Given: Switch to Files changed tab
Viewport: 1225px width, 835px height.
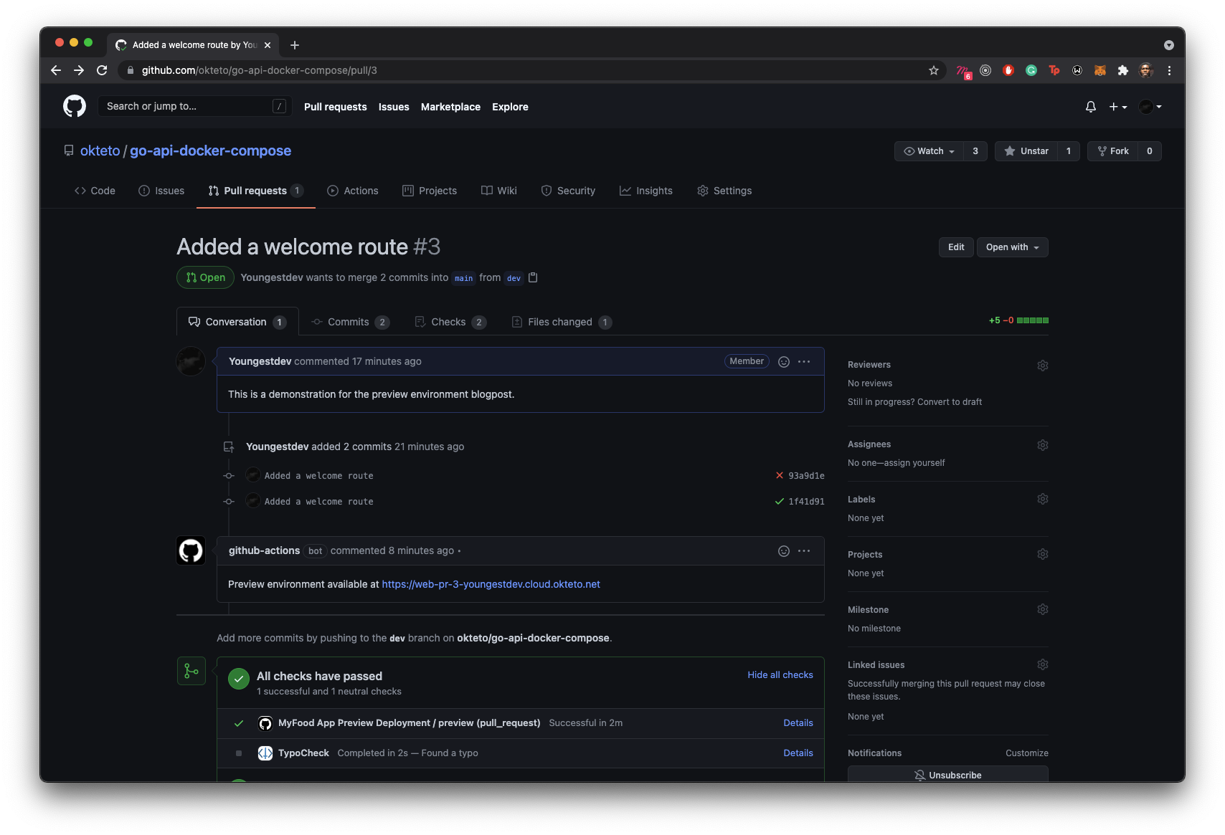Looking at the screenshot, I should pos(562,322).
